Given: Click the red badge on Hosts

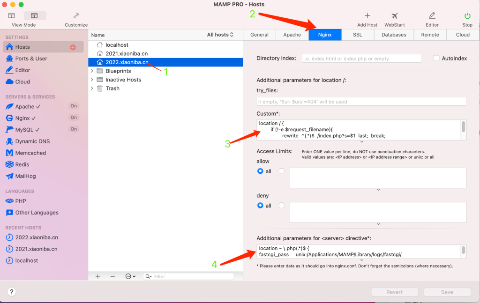Looking at the screenshot, I should point(73,47).
